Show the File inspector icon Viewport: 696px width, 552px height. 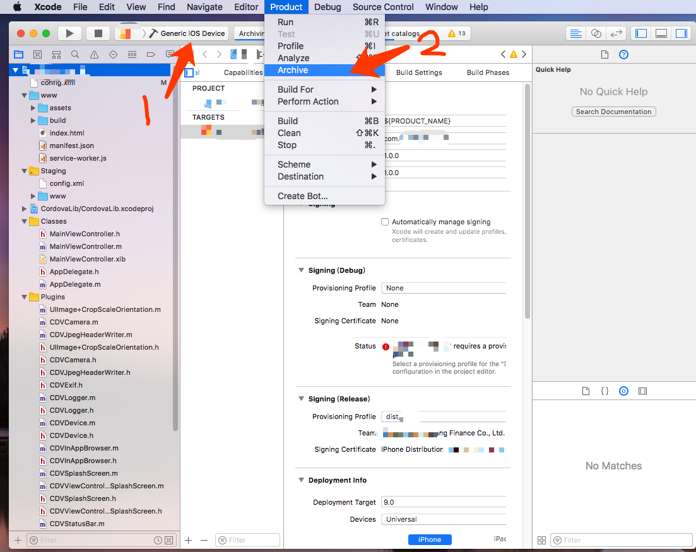605,55
